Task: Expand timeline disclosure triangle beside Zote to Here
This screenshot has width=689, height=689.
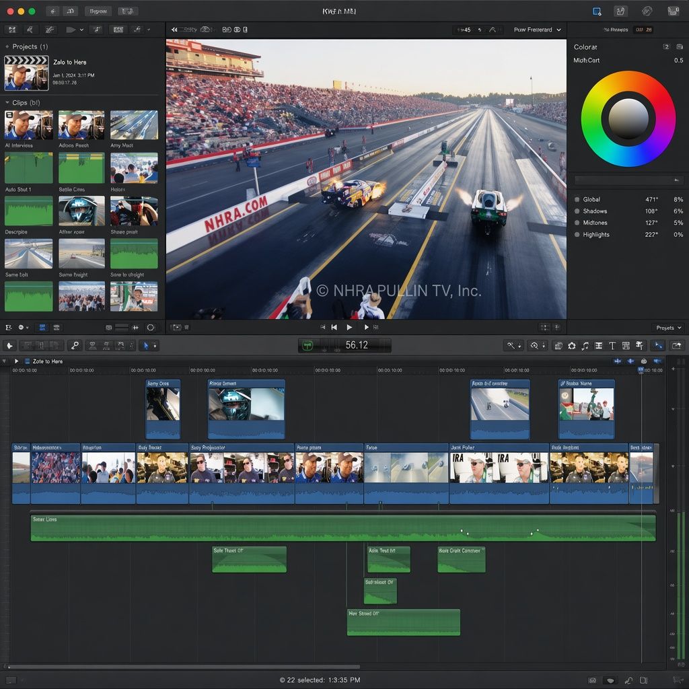Action: (x=4, y=361)
